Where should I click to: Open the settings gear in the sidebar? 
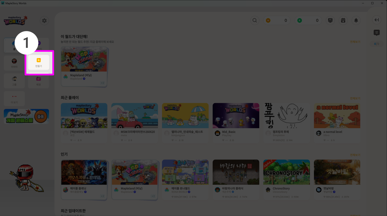pos(44,21)
